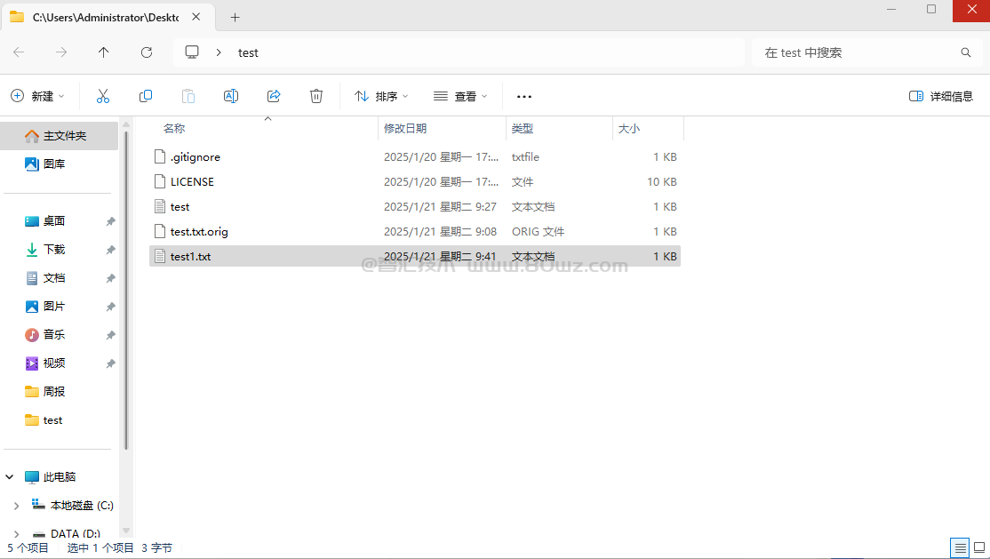The width and height of the screenshot is (990, 559).
Task: Go up one directory level
Action: (x=104, y=52)
